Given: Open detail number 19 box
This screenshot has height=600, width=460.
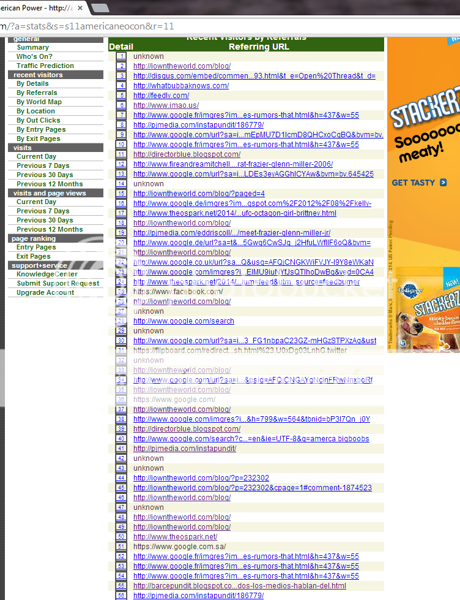Looking at the screenshot, I should 122,233.
